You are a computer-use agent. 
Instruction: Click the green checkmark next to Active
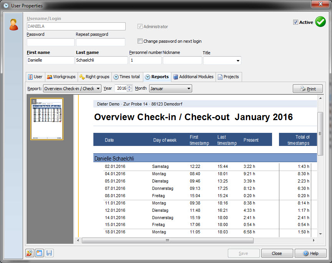[x=320, y=22]
